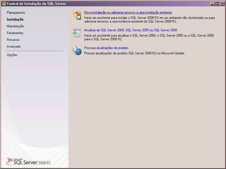Select the Instalação section
Screen dimensions: 226x169
15,19
